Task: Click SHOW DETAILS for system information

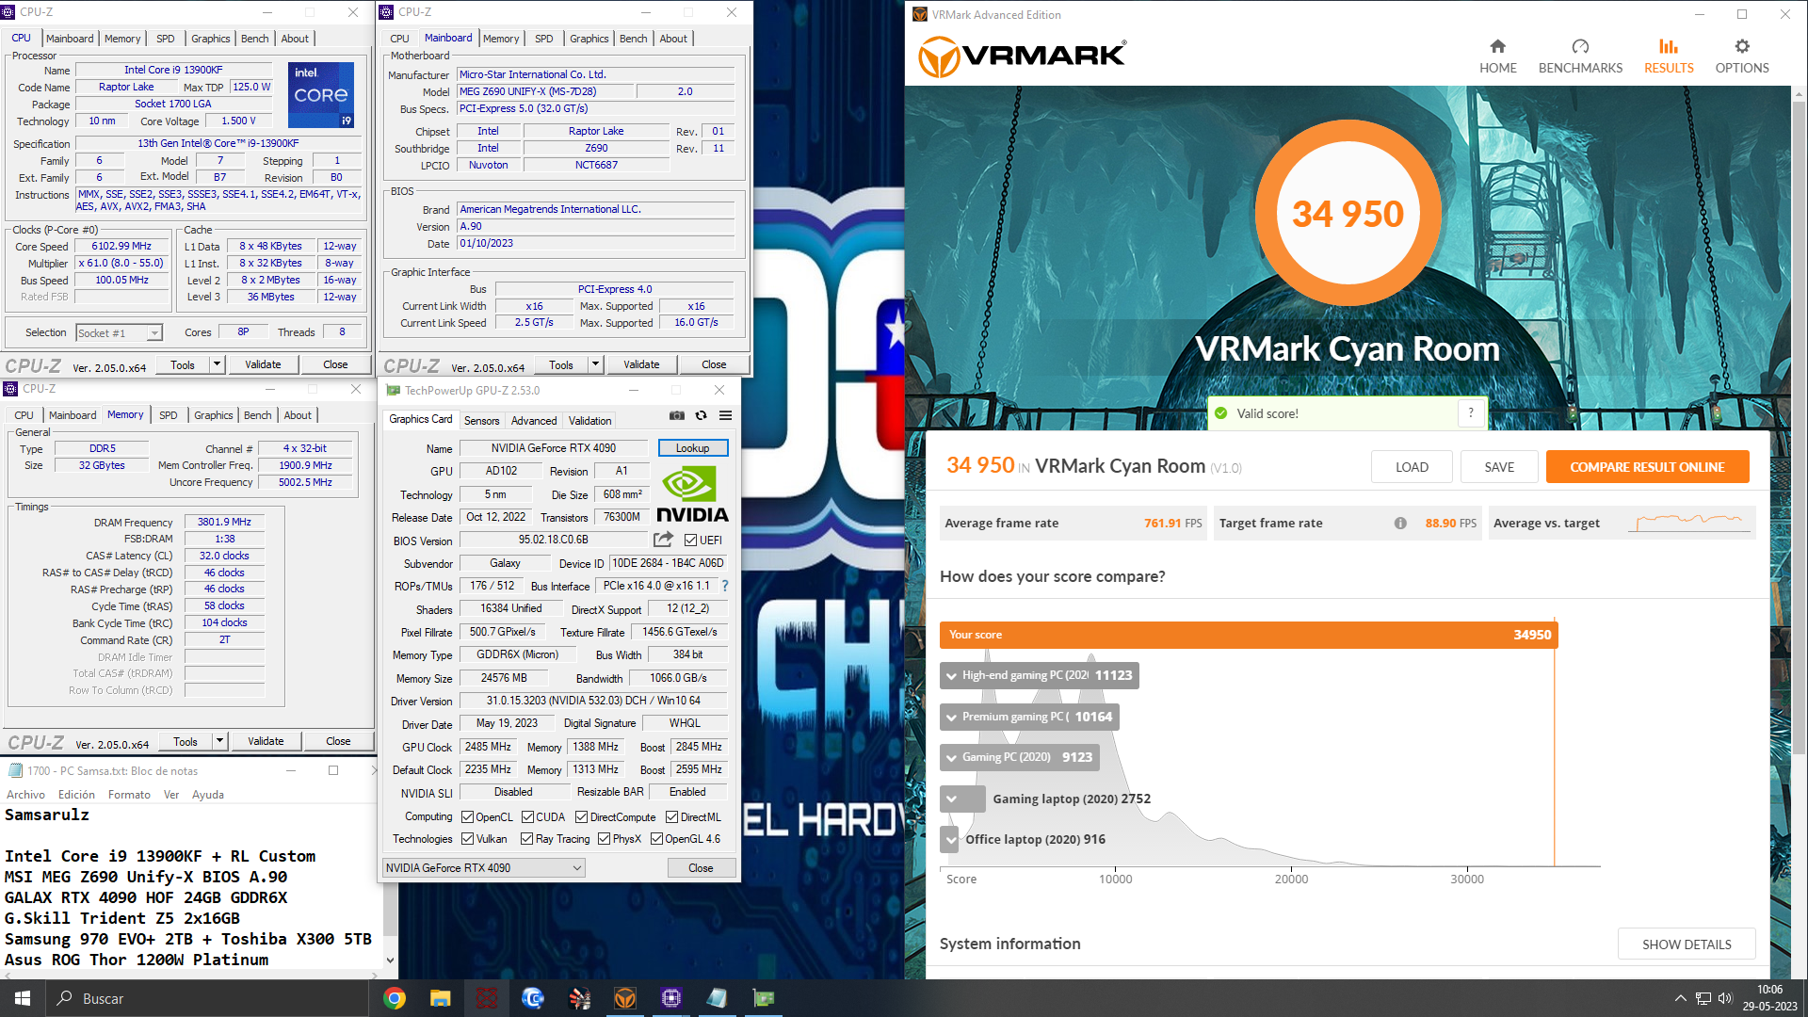Action: (x=1687, y=944)
